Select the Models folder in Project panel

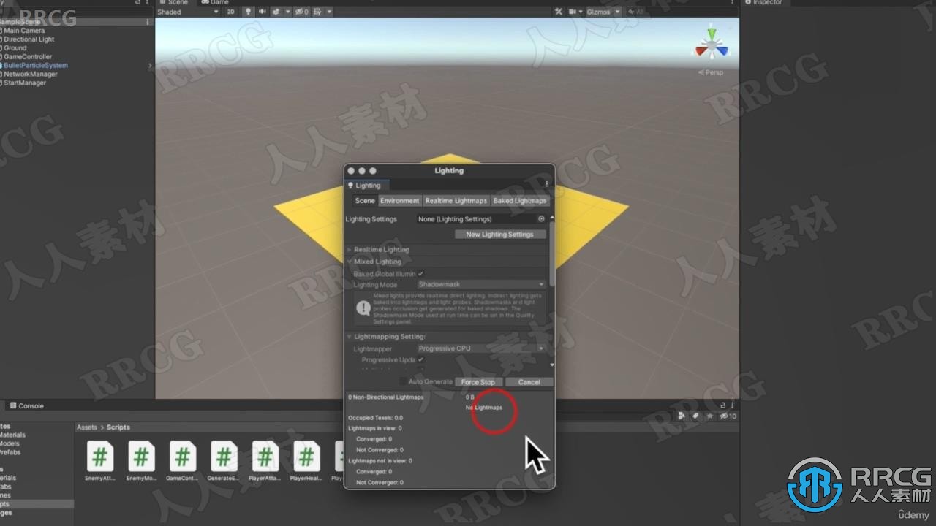10,444
